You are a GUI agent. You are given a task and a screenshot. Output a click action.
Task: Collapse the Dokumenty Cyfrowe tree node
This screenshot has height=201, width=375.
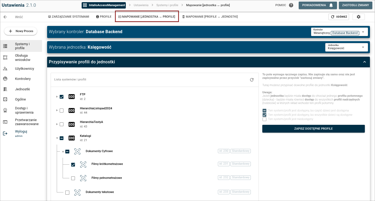coord(63,152)
